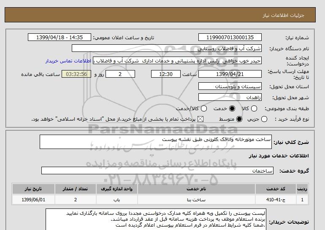Click the announcement date field 1399/04/18 - 14:35
325x230 pixels.
click(x=60, y=37)
